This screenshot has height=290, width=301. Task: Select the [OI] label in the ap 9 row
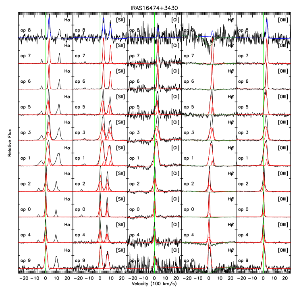tap(175, 250)
